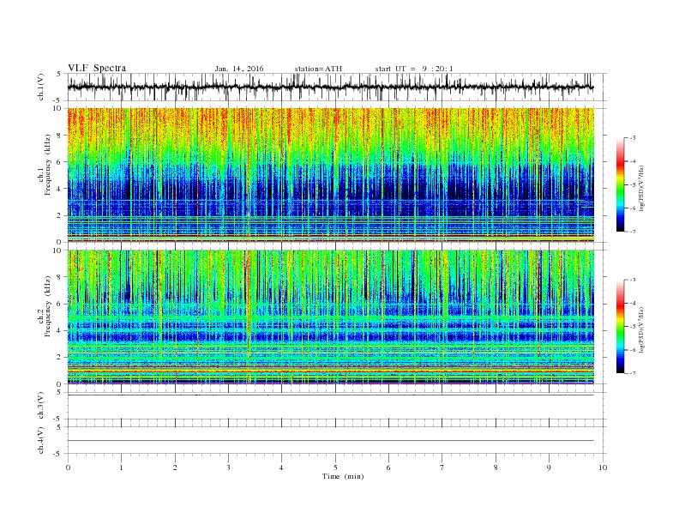
Task: Click the ch.1 colorbar "log(PSD)(V²/Hz)" label
Action: click(x=641, y=189)
